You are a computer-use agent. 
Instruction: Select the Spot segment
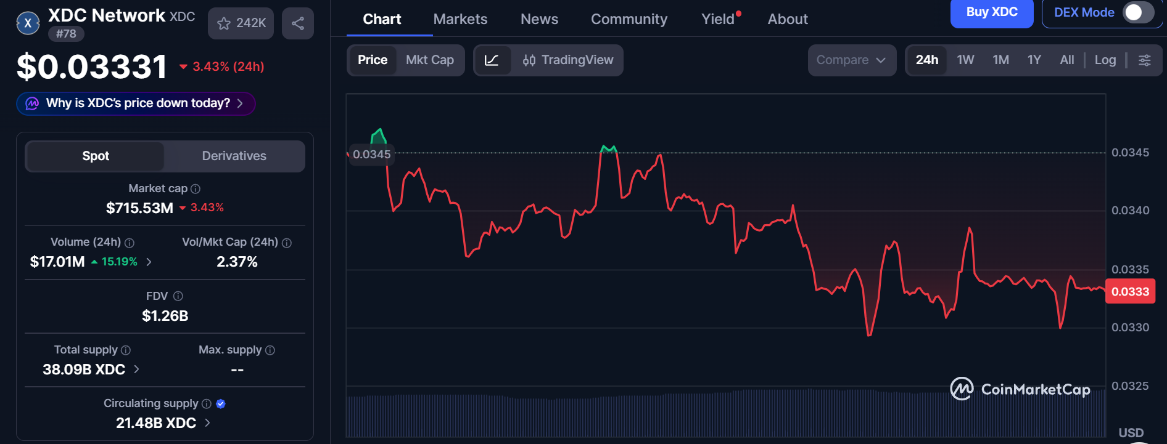(x=96, y=156)
